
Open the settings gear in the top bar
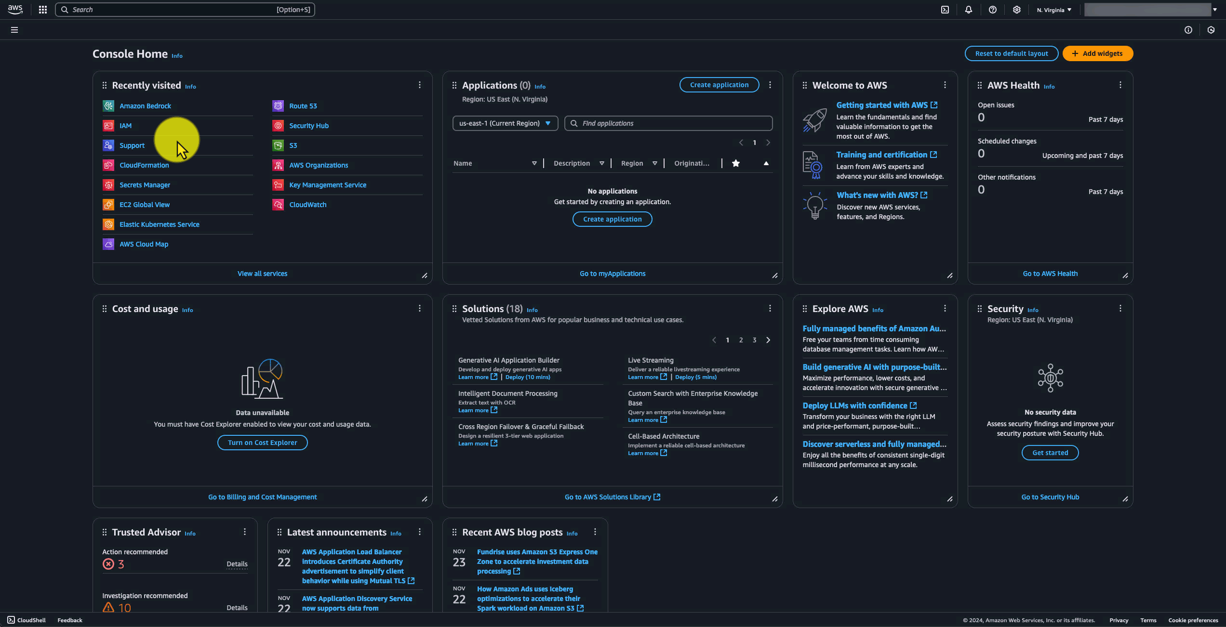click(x=1017, y=10)
